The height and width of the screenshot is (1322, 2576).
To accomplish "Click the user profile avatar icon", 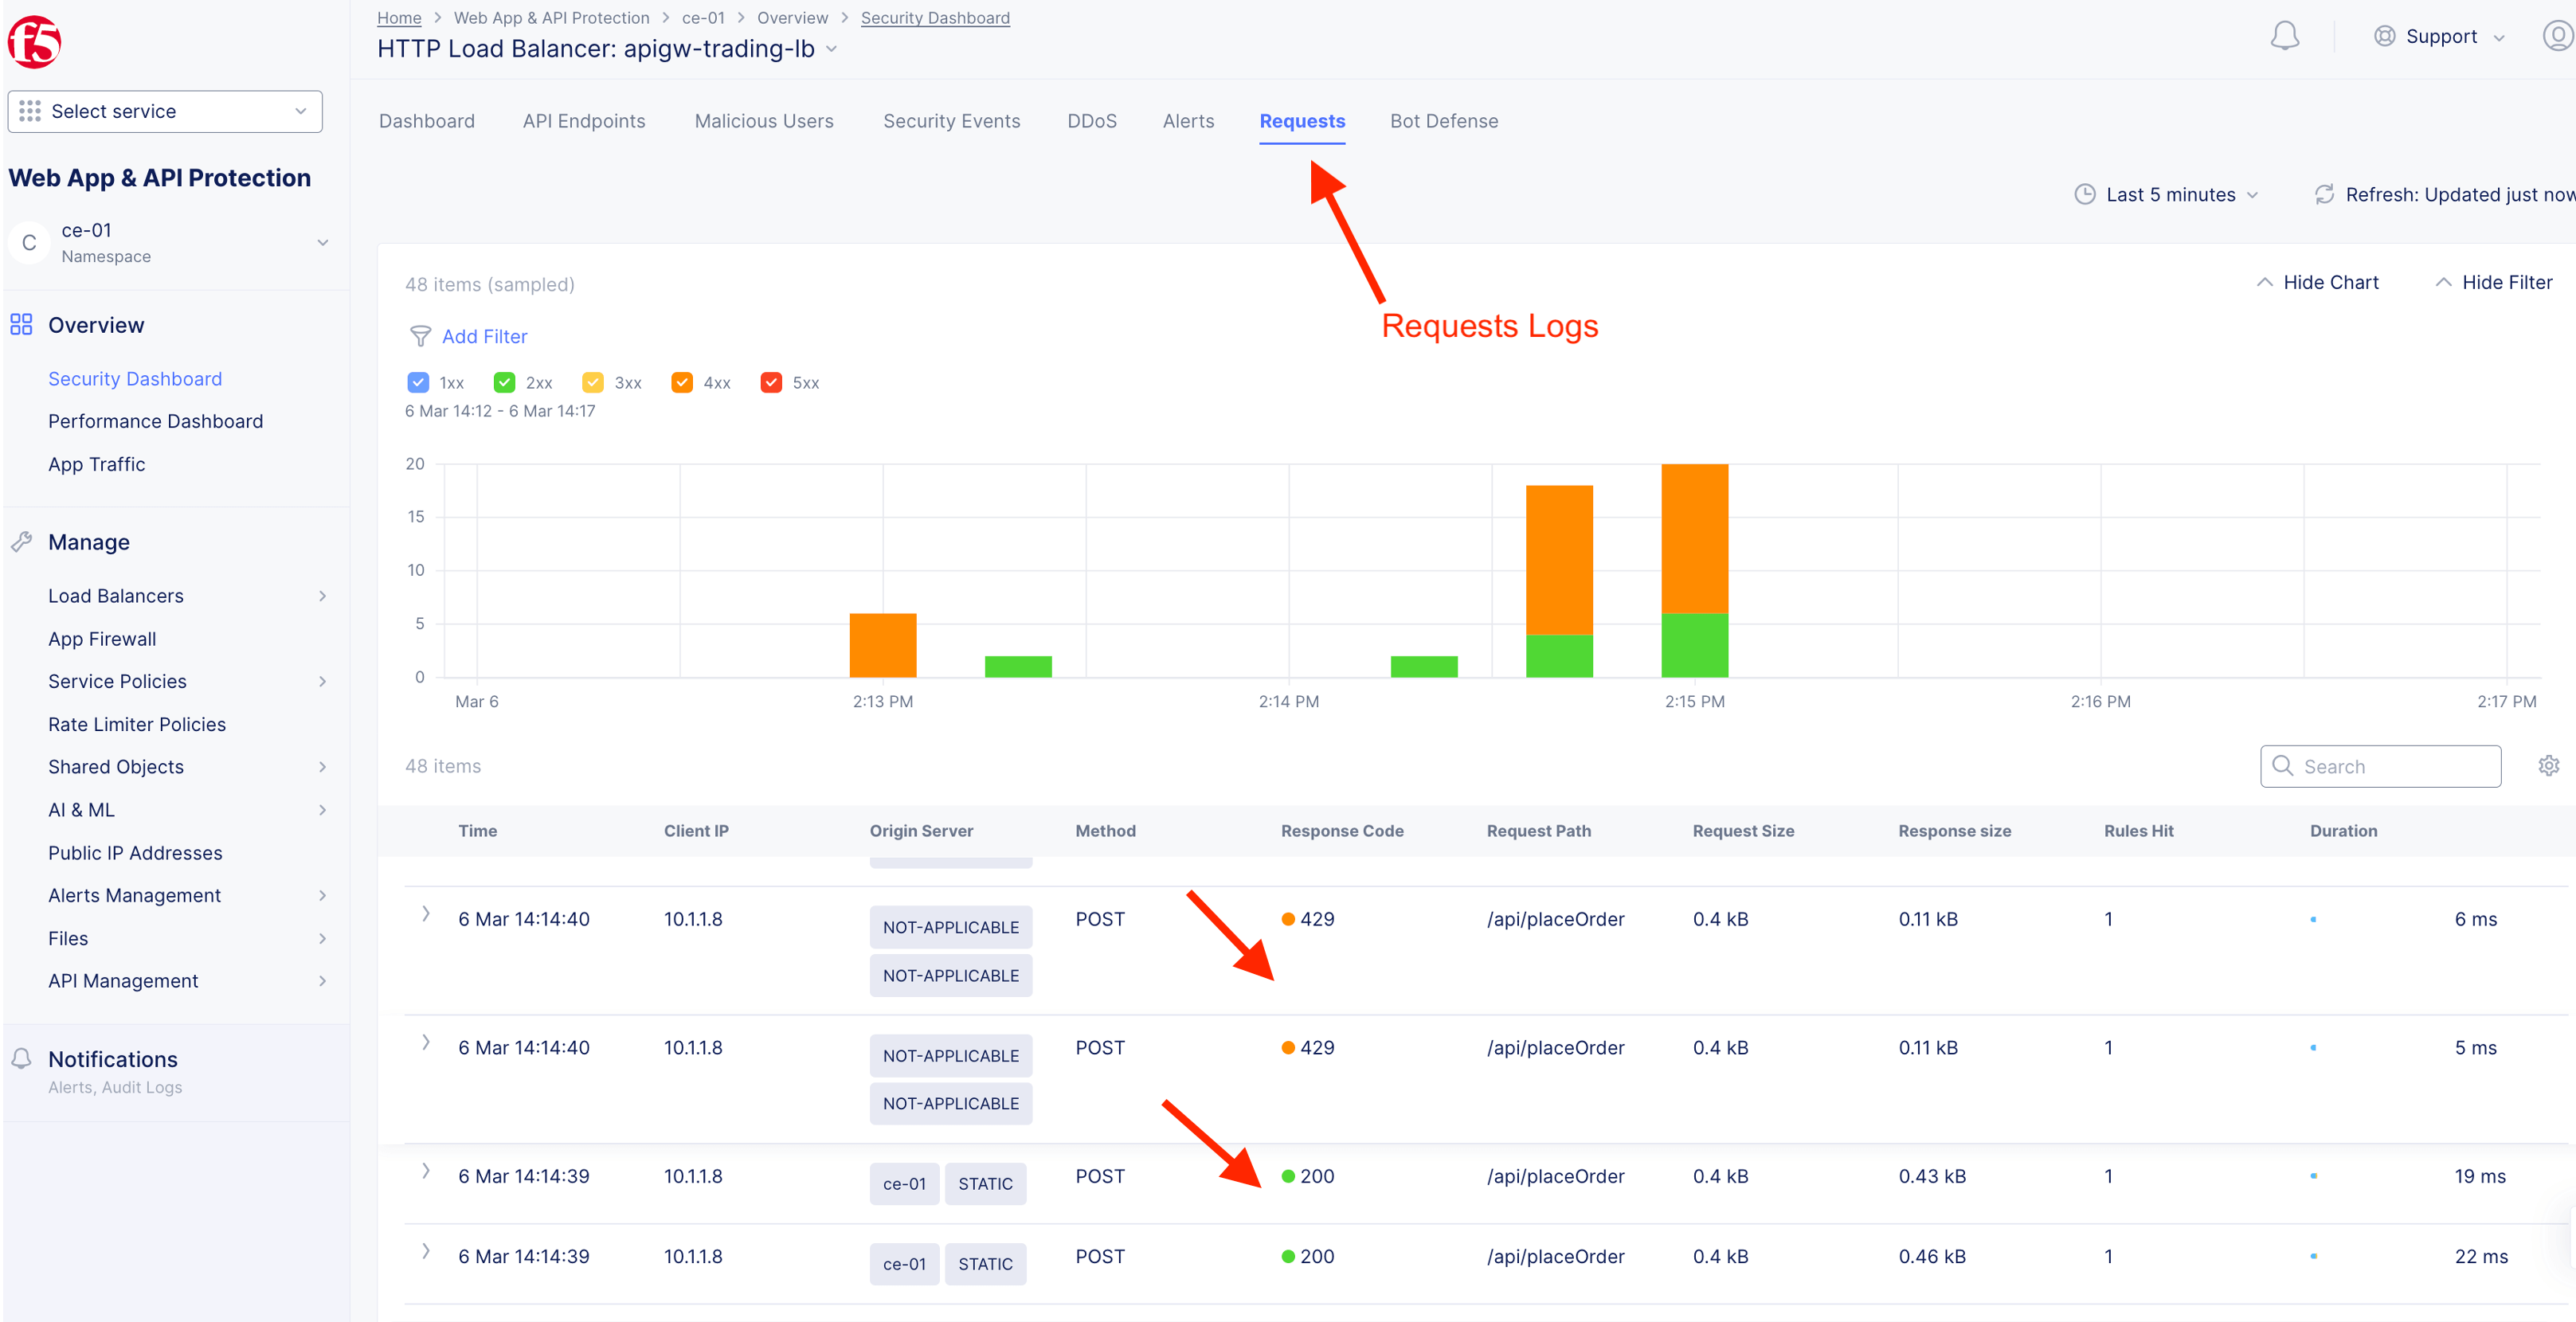I will point(2557,36).
